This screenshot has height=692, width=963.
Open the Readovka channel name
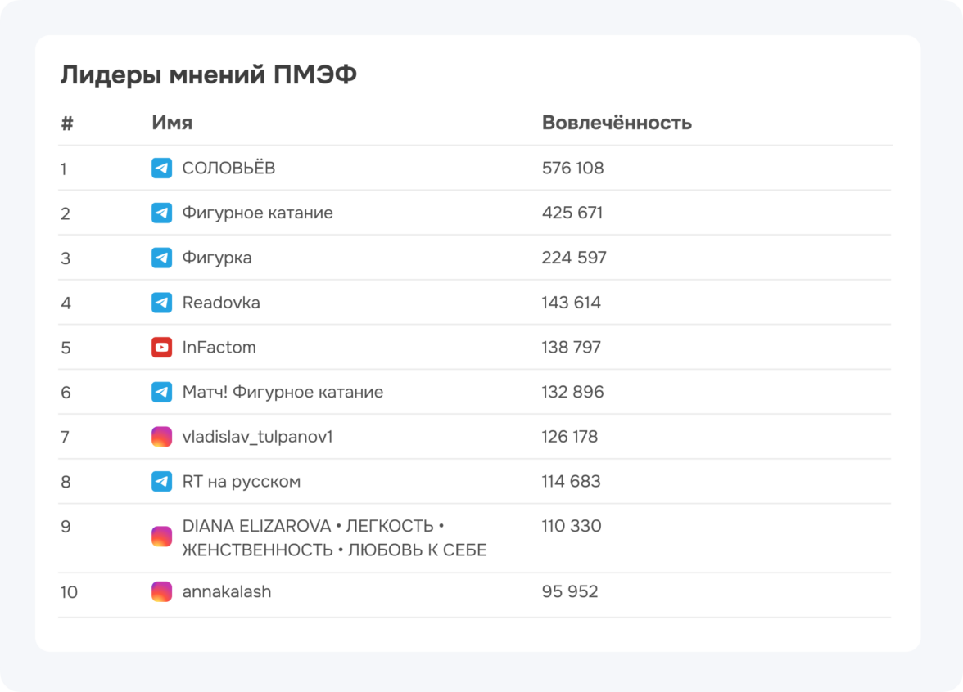(x=221, y=303)
